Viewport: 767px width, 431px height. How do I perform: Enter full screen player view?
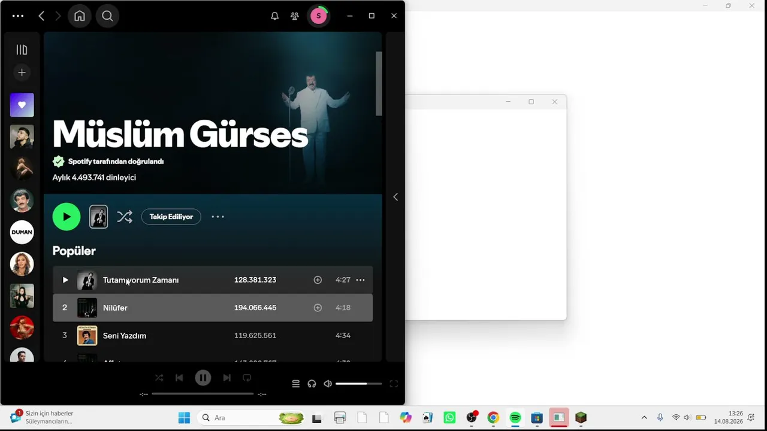click(394, 384)
